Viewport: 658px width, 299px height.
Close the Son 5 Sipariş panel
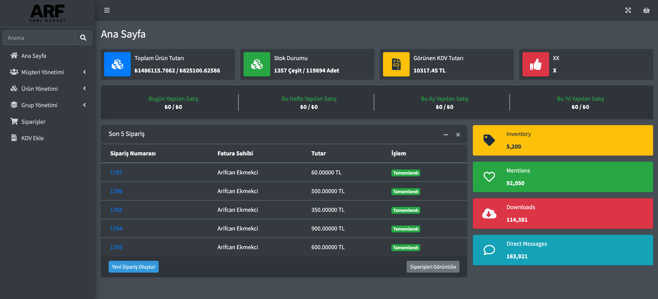458,135
